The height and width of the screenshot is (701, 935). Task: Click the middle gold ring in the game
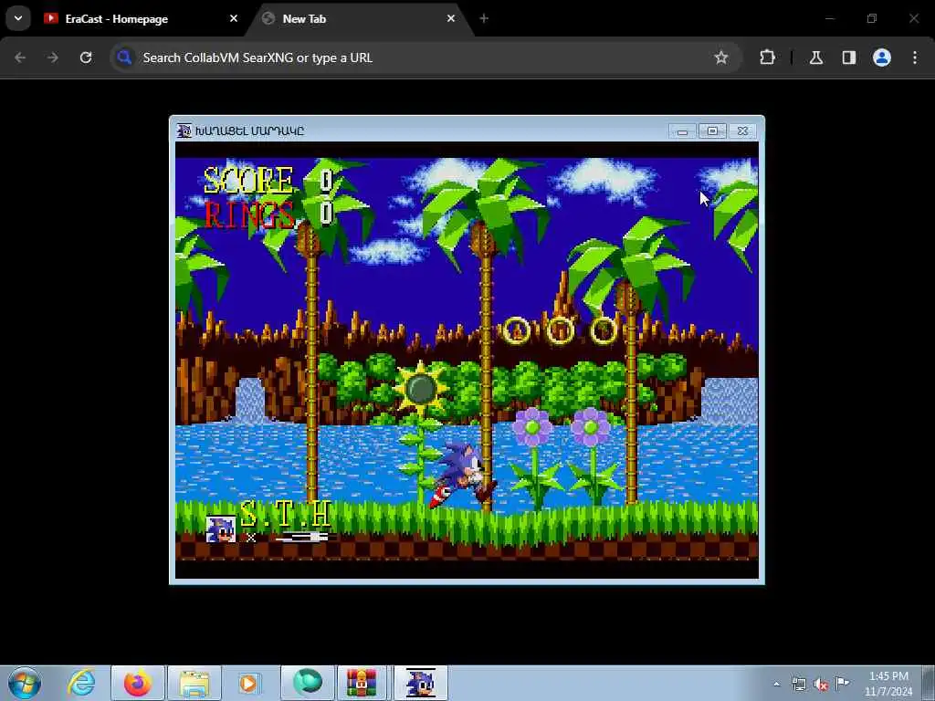560,330
